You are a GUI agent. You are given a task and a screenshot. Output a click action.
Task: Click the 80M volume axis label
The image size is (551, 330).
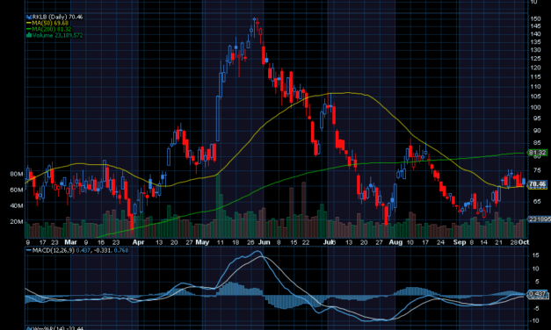(x=17, y=174)
